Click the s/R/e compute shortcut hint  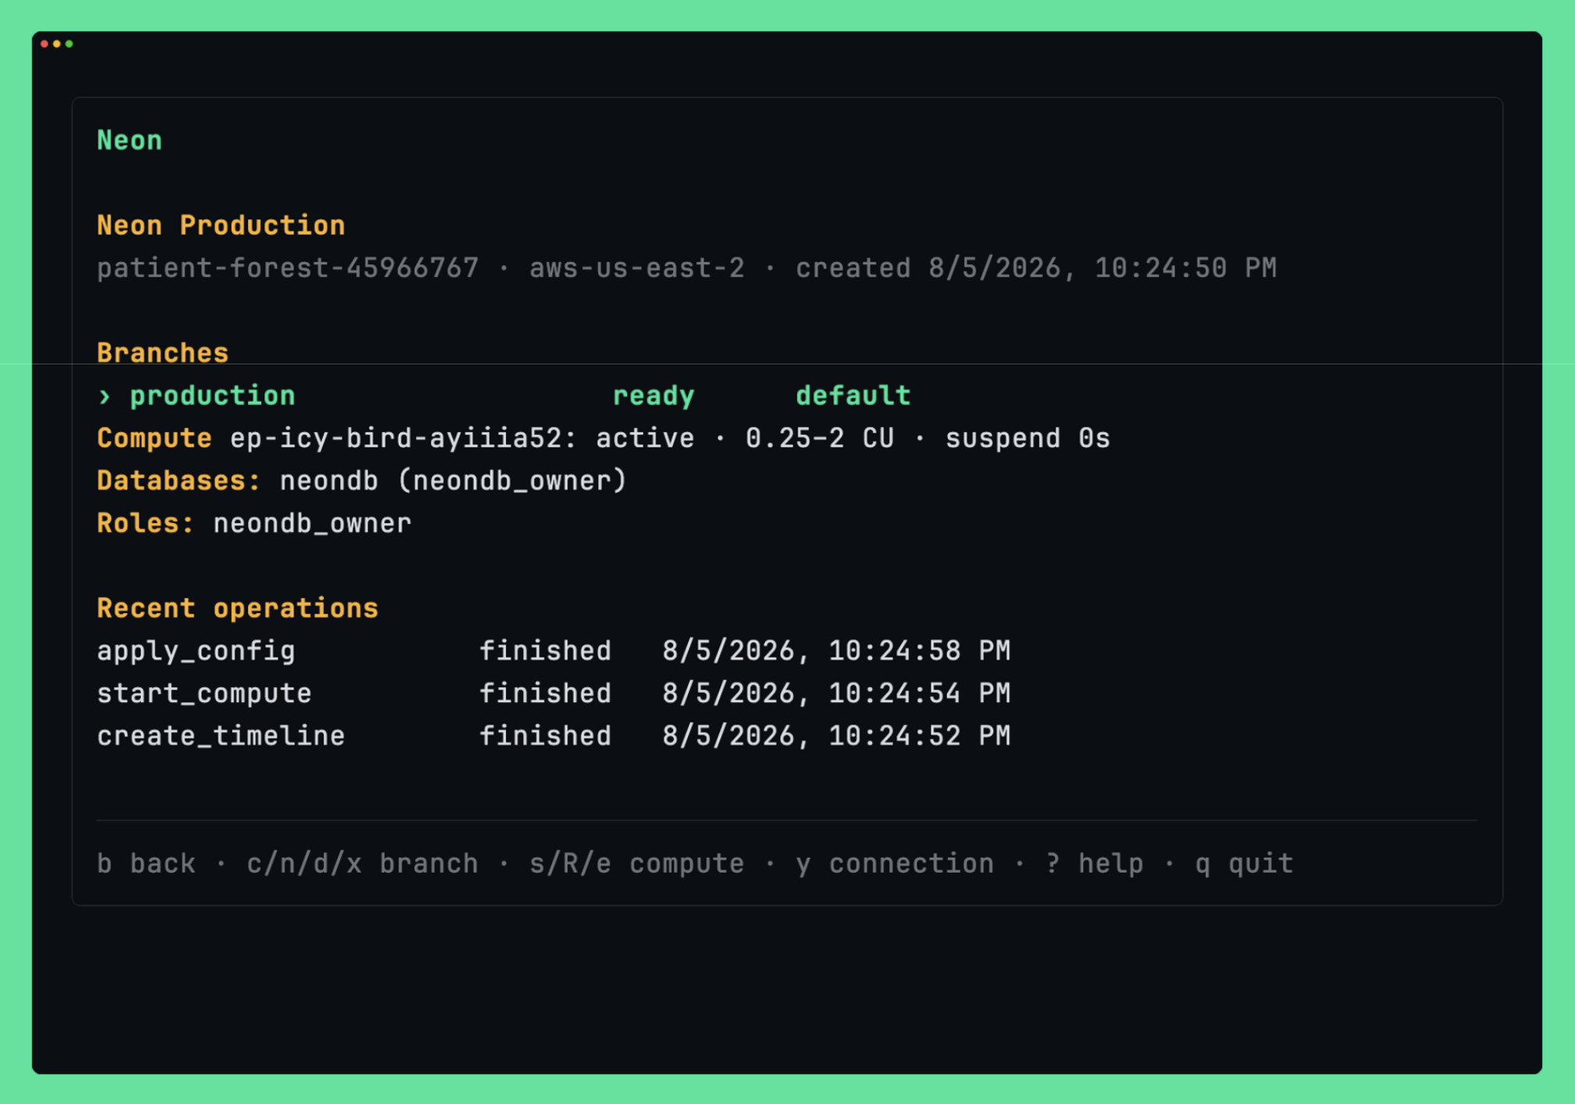point(637,863)
